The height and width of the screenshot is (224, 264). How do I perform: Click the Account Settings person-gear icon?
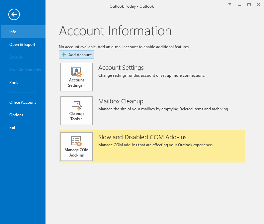point(76,72)
